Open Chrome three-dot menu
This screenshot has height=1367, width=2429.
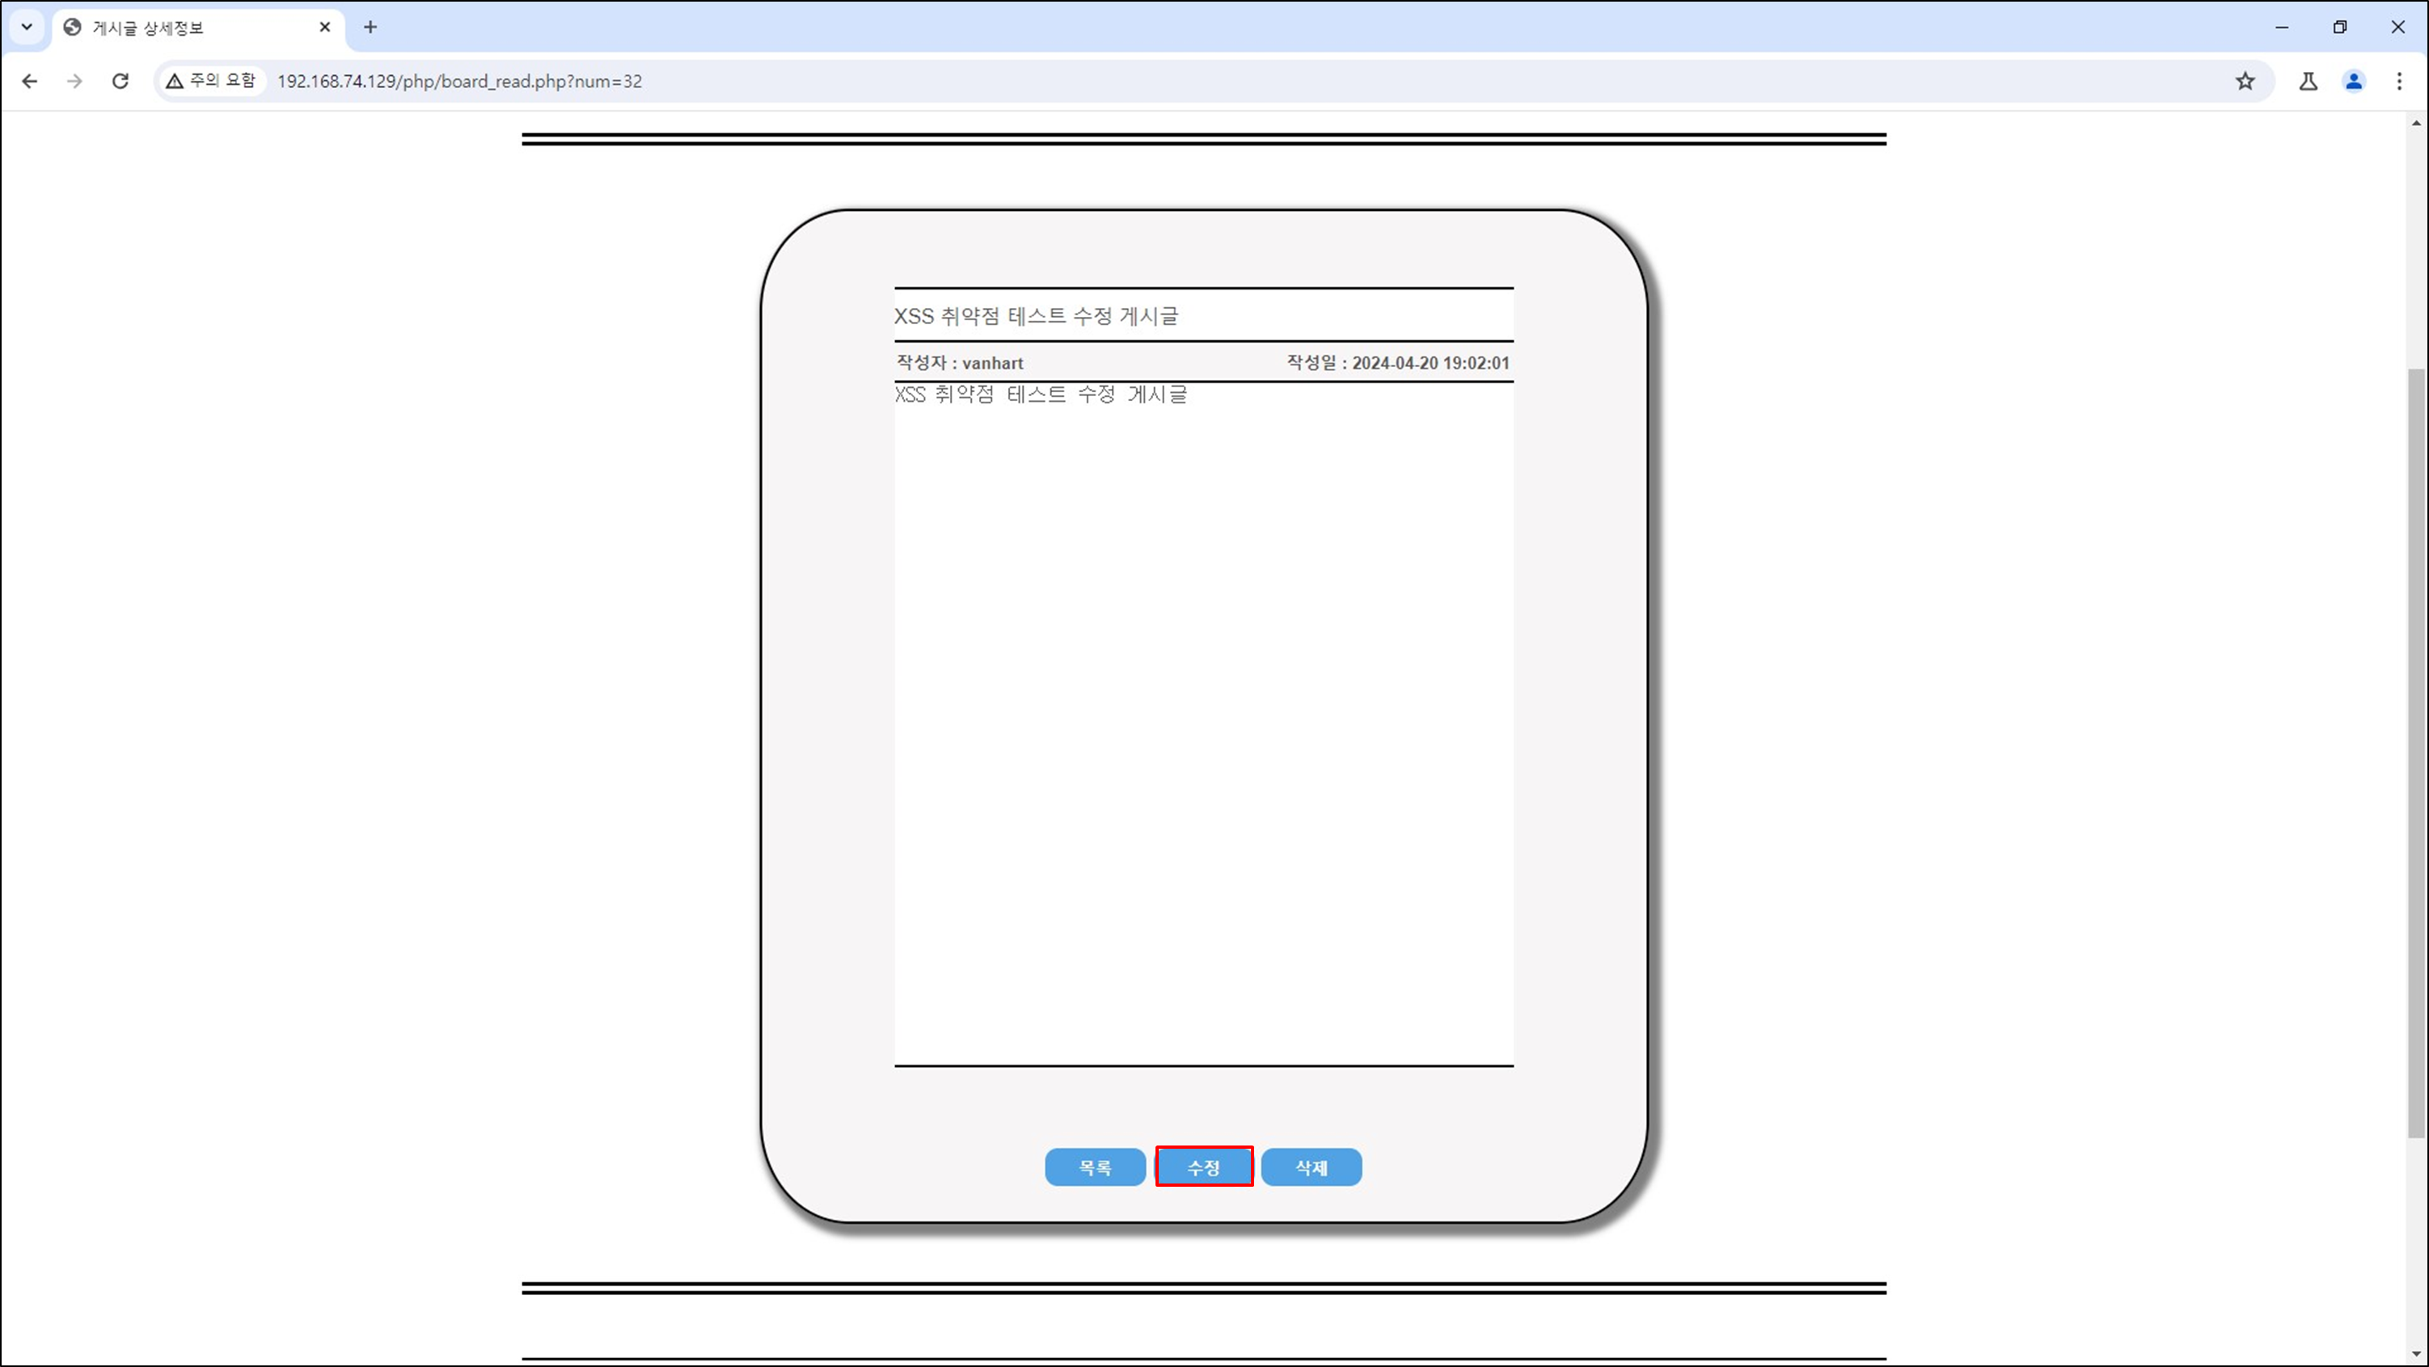point(2400,81)
